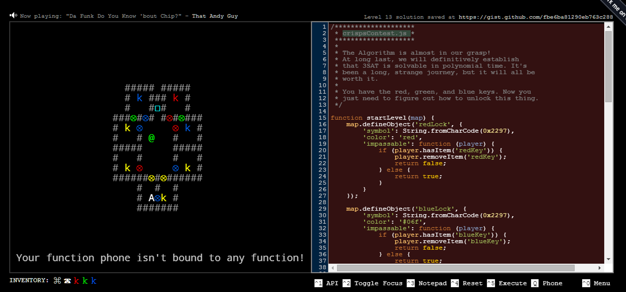Viewport: 626px width, 292px height.
Task: Click the red key in inventory
Action: click(x=76, y=281)
